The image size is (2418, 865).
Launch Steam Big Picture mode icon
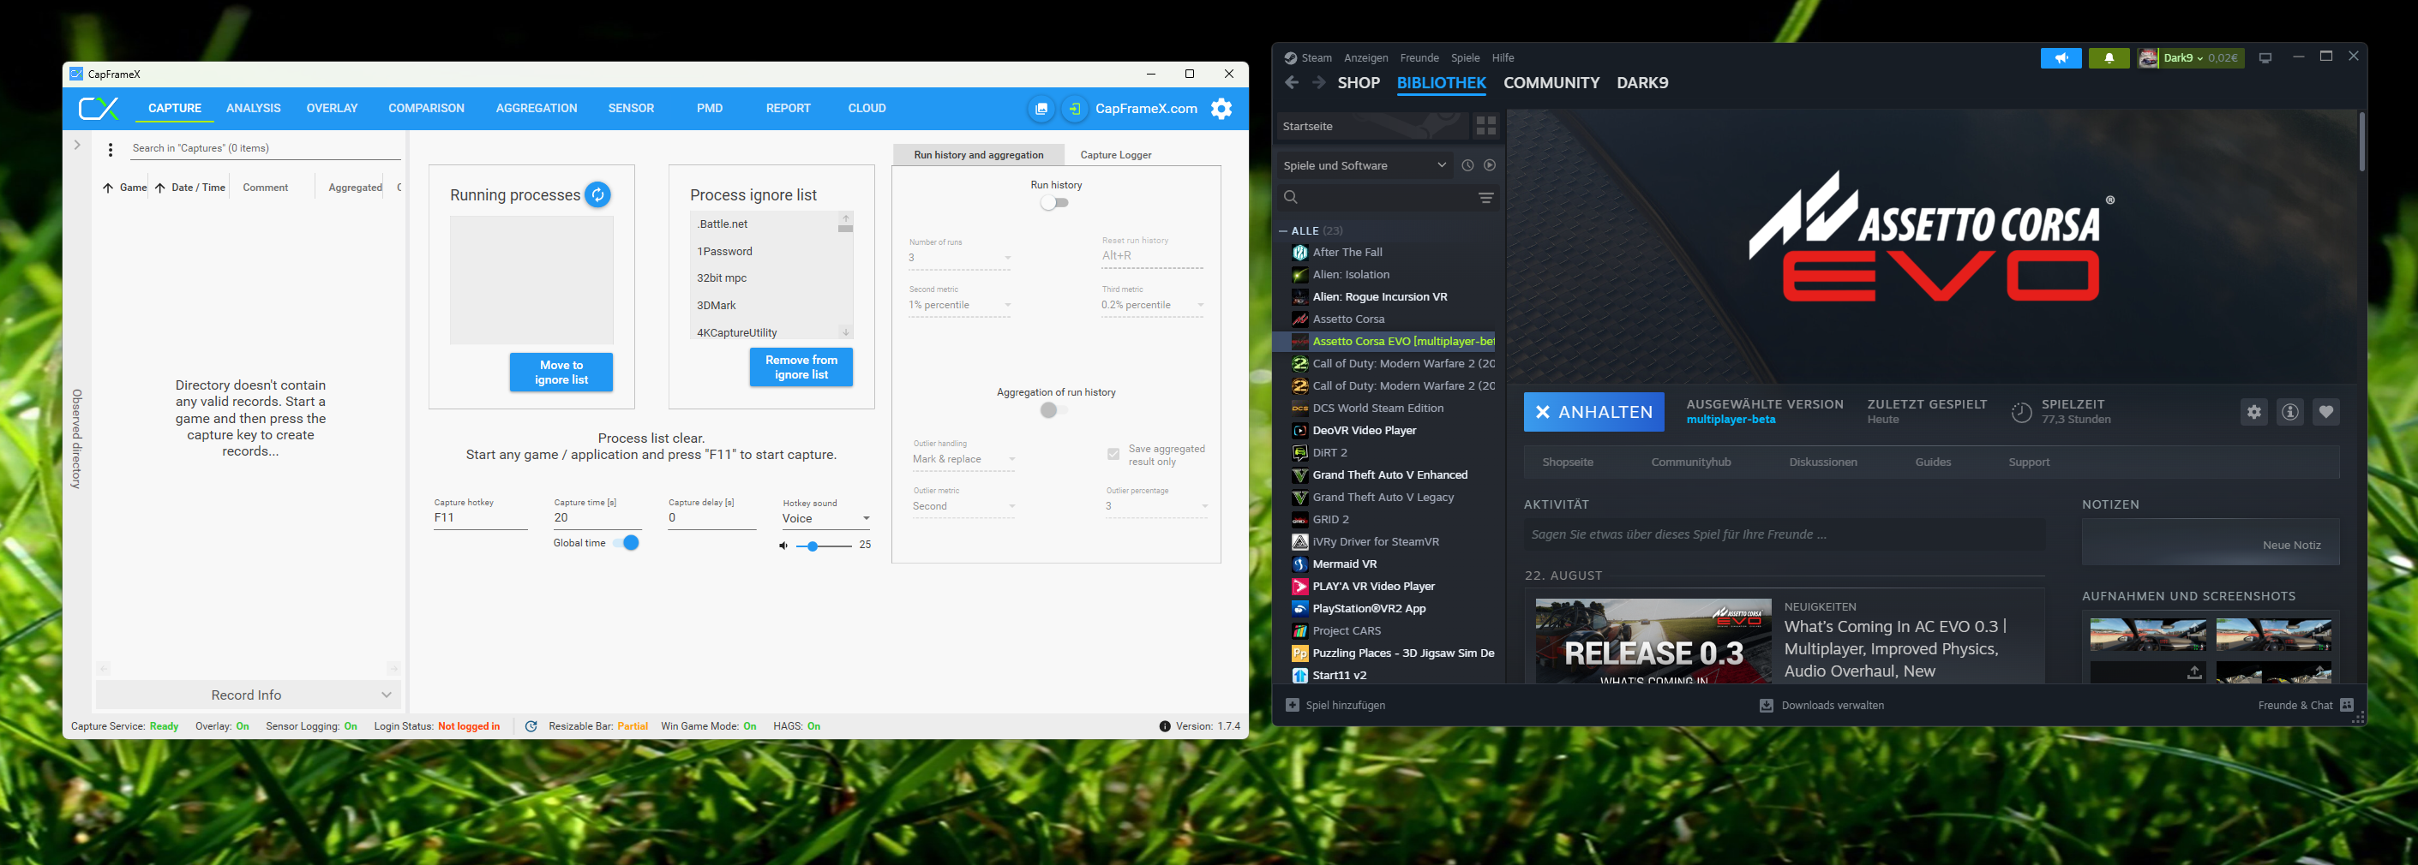(2265, 58)
